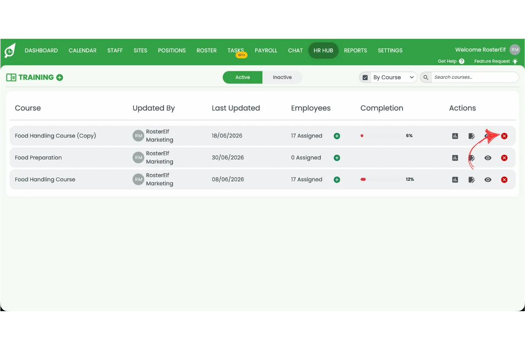This screenshot has width=525, height=350.
Task: Open the By Course dropdown
Action: pyautogui.click(x=388, y=77)
